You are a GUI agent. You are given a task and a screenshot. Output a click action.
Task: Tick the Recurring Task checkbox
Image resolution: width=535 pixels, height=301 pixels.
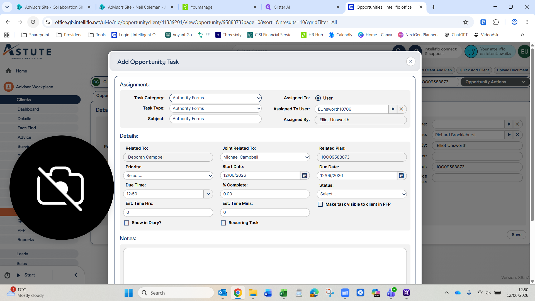[223, 223]
